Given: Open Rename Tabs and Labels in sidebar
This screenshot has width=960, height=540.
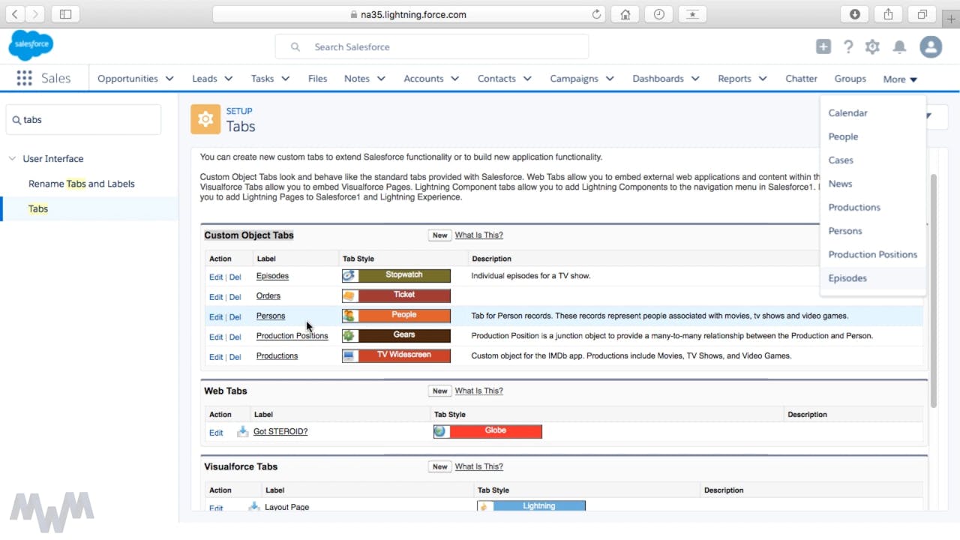Looking at the screenshot, I should click(82, 184).
